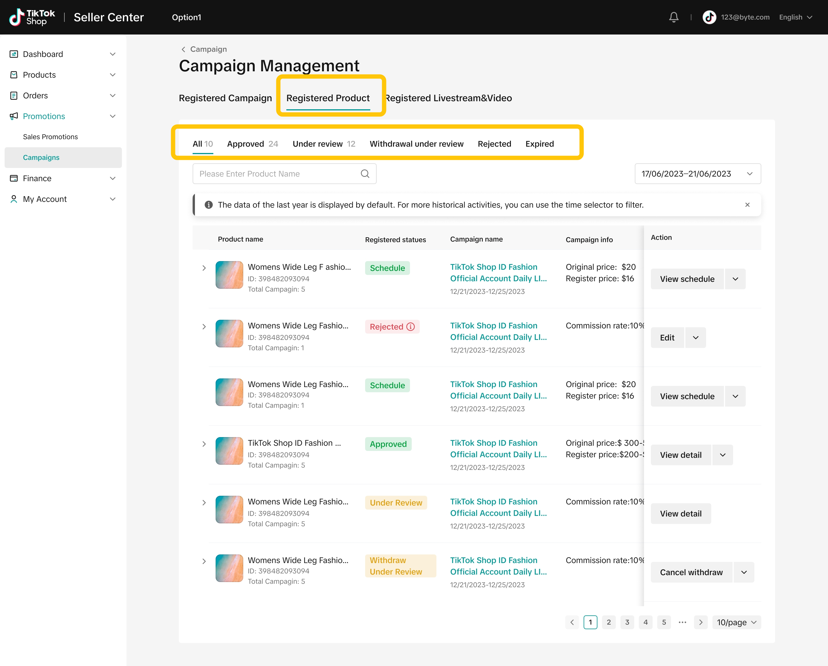Dismiss the historical data notice banner
The height and width of the screenshot is (666, 828).
pos(747,205)
